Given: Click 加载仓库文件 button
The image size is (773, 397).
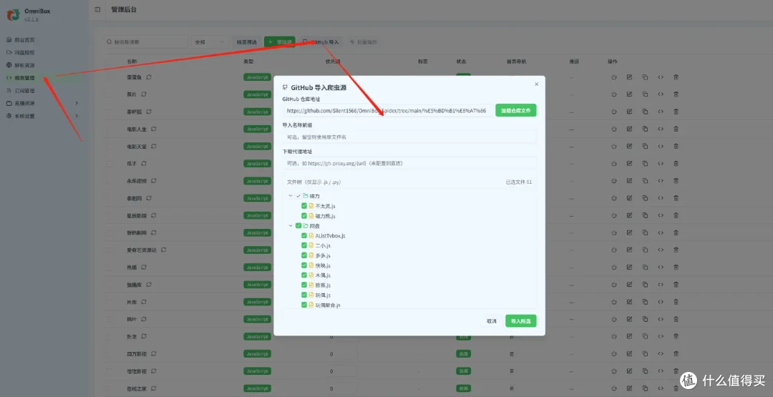Looking at the screenshot, I should point(515,111).
